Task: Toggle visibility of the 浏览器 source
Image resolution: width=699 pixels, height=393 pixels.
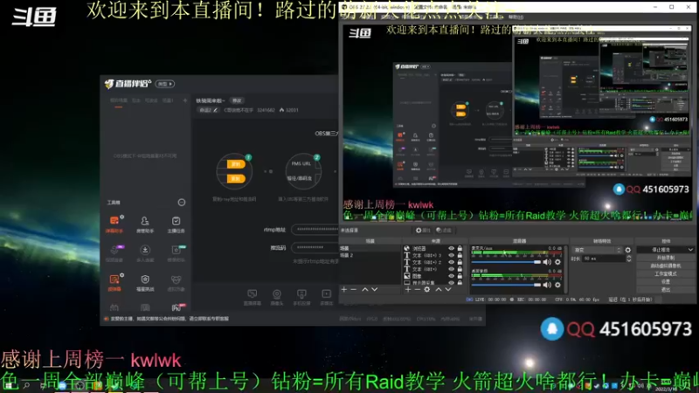Action: [x=451, y=249]
